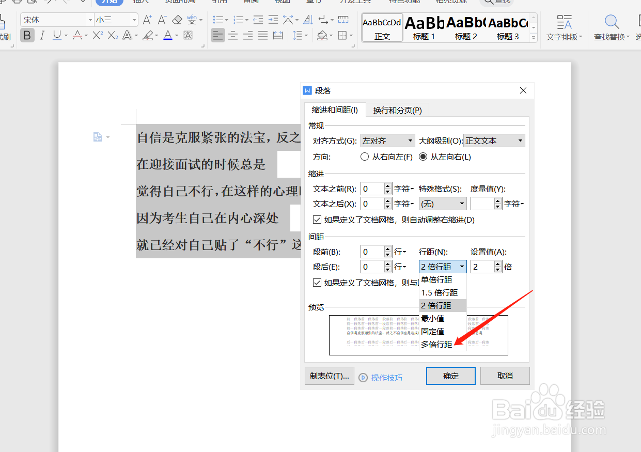Toggle bold formatting in the ribbon
The image size is (641, 452).
[27, 35]
